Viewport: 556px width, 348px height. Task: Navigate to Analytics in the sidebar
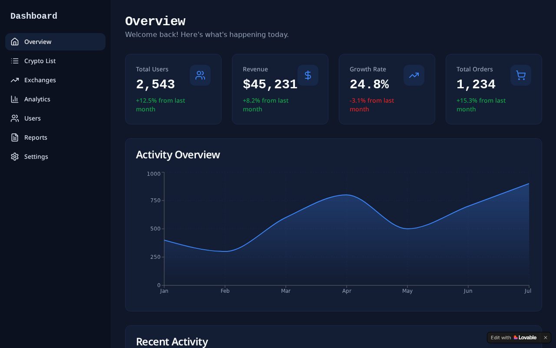click(x=55, y=99)
